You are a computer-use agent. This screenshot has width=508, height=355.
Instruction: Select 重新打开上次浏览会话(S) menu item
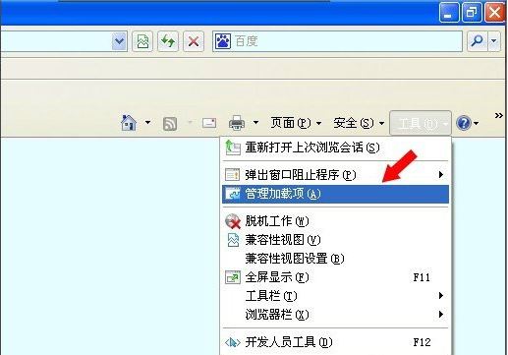pyautogui.click(x=336, y=148)
